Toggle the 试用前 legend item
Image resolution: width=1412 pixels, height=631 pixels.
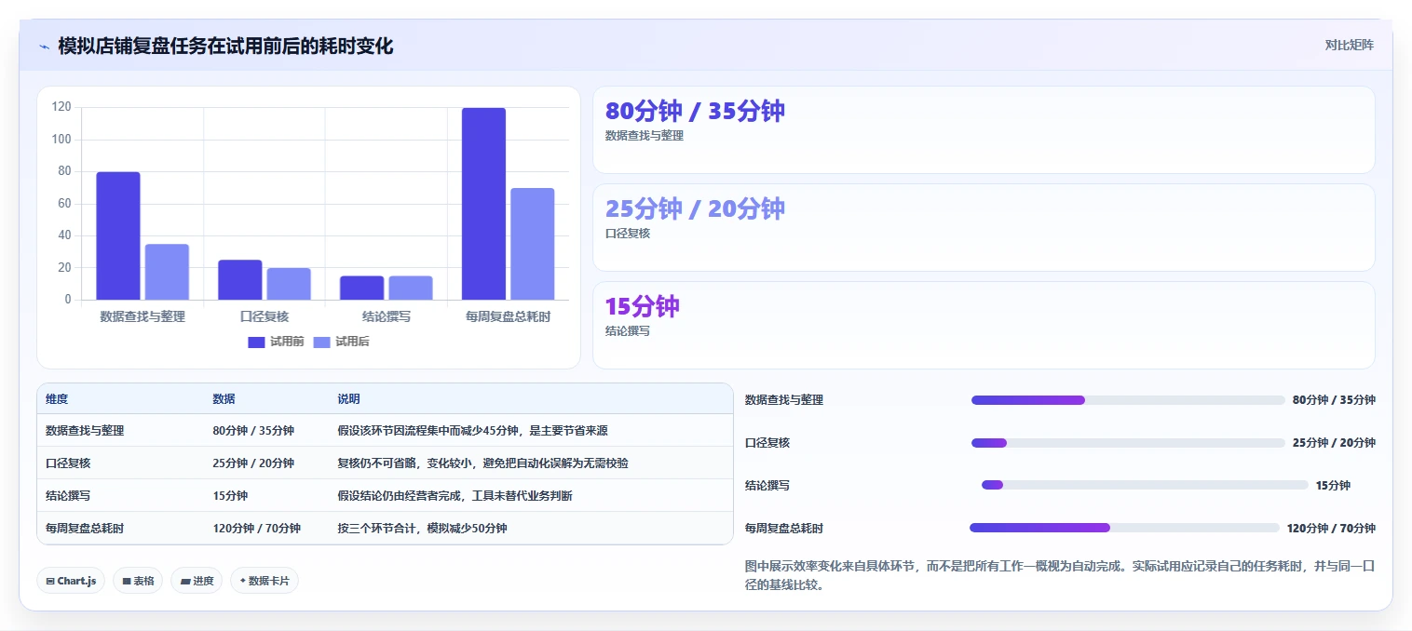point(276,342)
